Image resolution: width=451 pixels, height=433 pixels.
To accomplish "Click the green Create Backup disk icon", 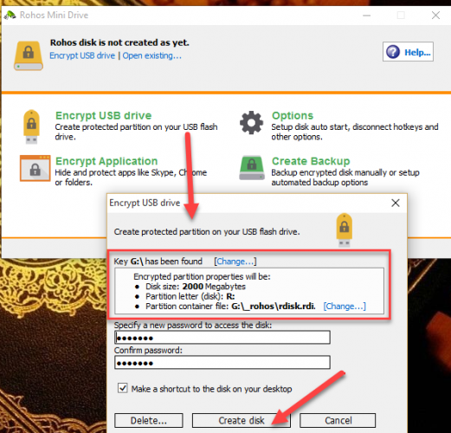I will 252,168.
